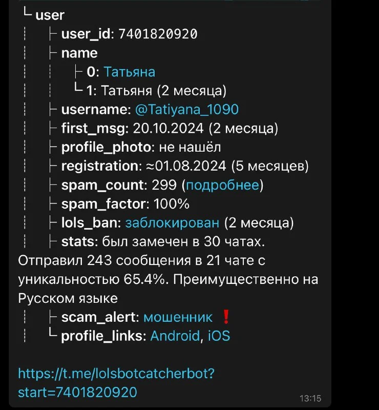
Task: Click the подробнее link beside spam_count
Action: tap(222, 185)
